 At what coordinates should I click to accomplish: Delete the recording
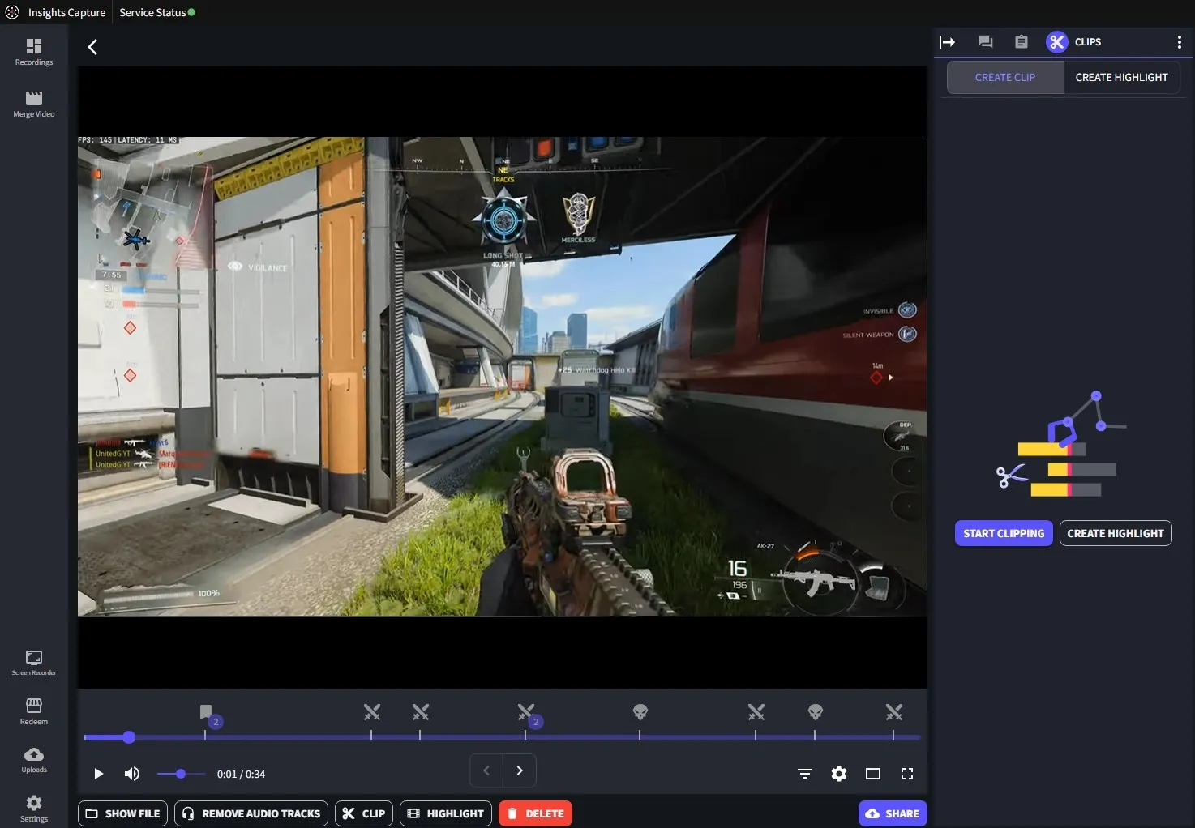point(536,813)
